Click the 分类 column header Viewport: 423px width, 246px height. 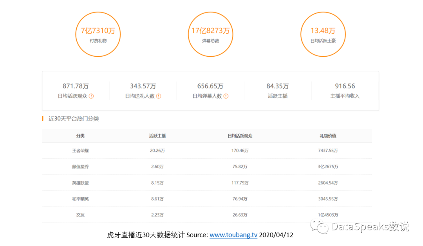click(x=80, y=136)
